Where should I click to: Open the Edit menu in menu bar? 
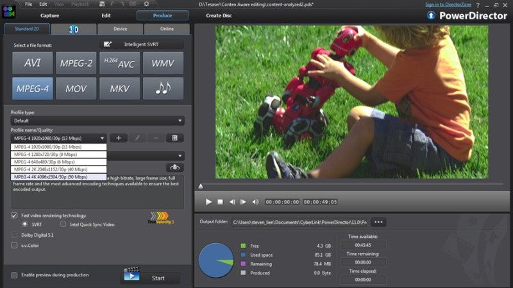click(x=43, y=4)
